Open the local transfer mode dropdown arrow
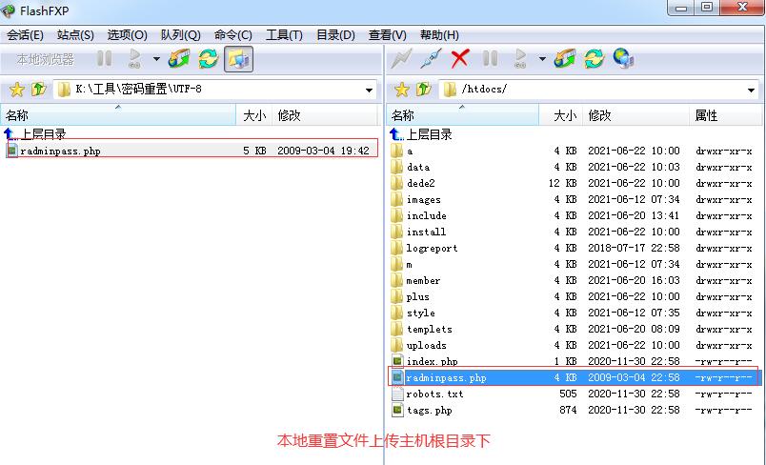 tap(156, 59)
